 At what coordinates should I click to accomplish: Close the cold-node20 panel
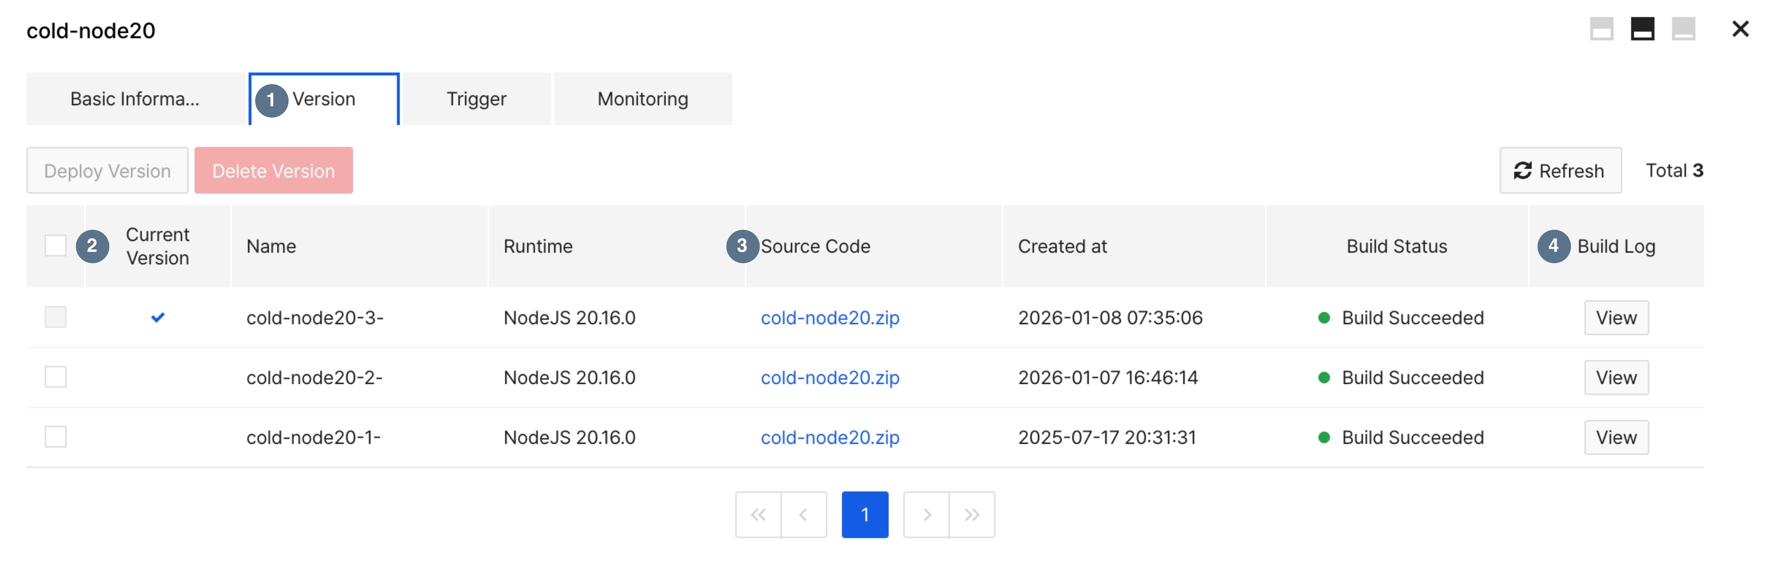pos(1740,30)
